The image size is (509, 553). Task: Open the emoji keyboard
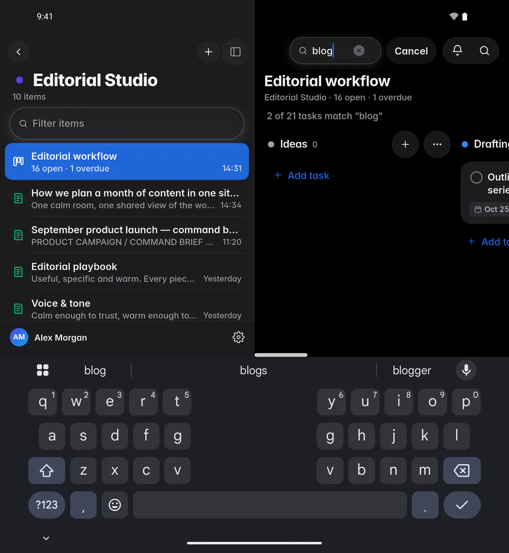click(x=115, y=505)
